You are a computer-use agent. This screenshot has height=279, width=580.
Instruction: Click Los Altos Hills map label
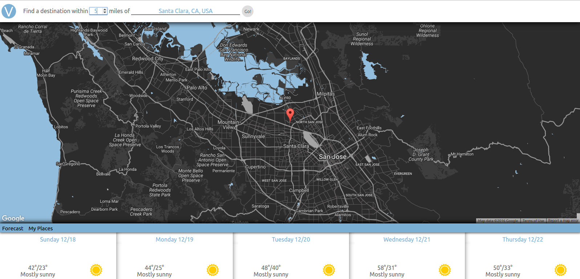point(200,129)
